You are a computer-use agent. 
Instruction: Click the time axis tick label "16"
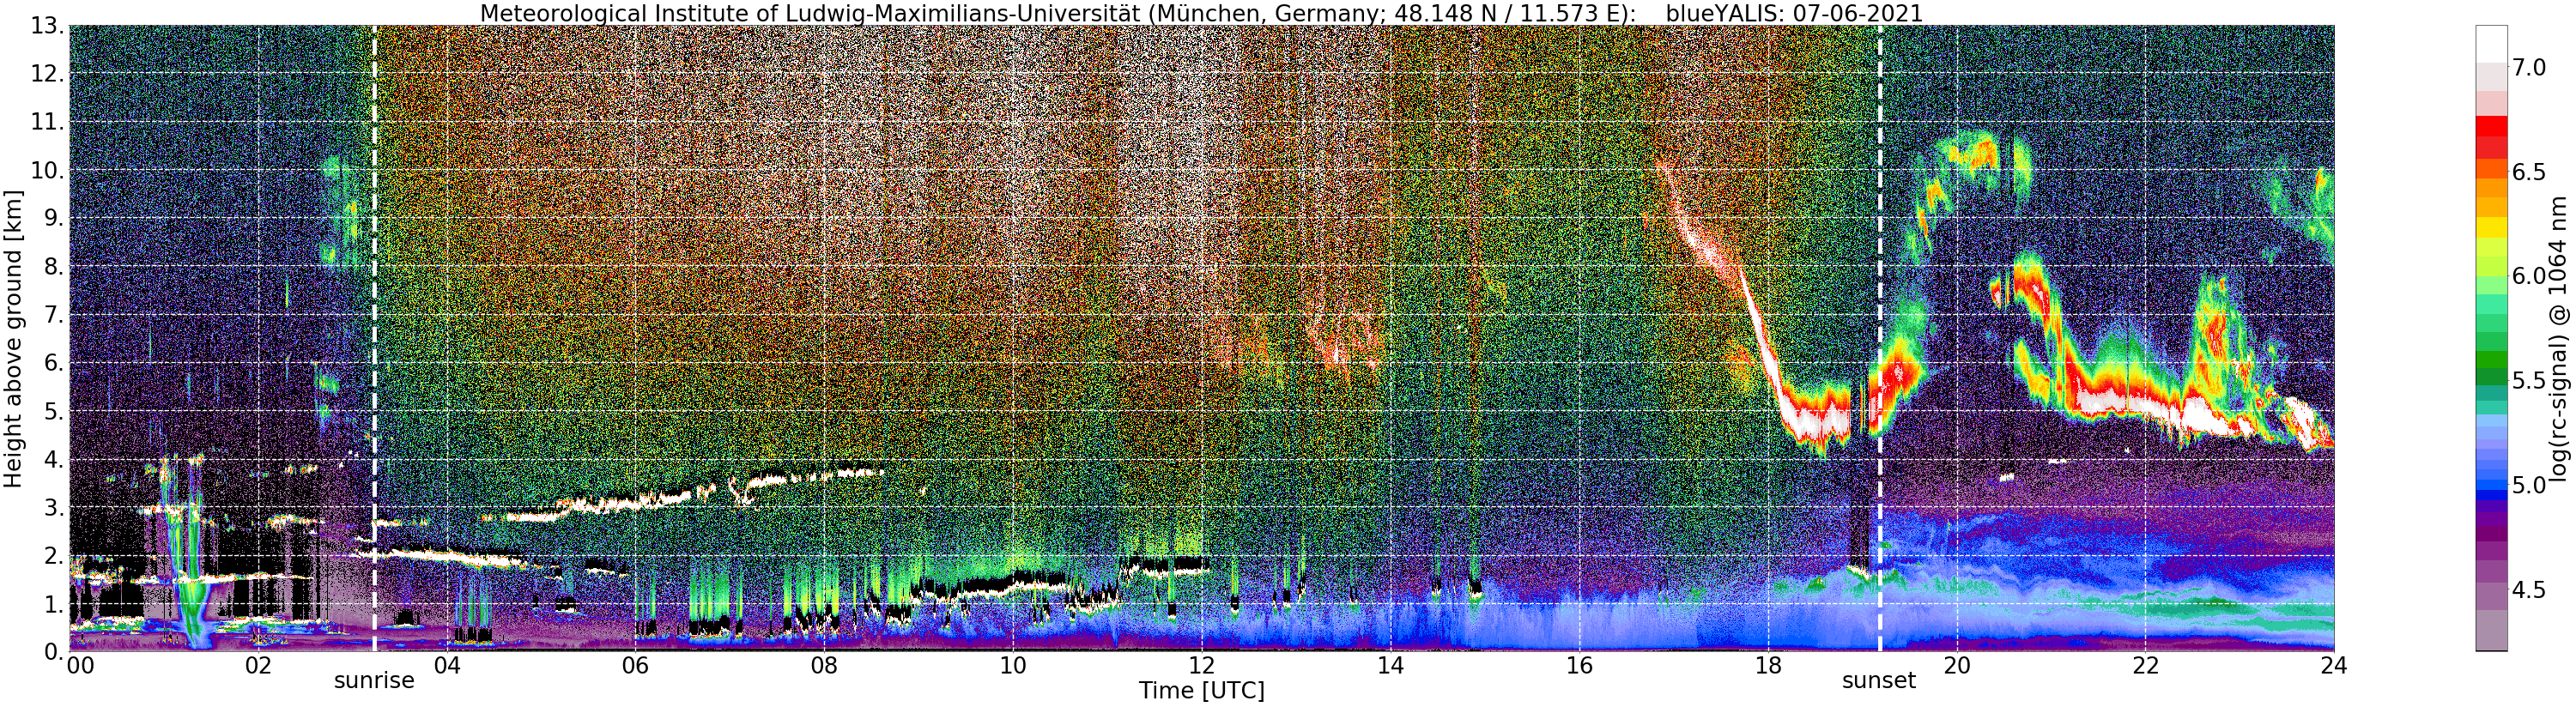[1579, 665]
